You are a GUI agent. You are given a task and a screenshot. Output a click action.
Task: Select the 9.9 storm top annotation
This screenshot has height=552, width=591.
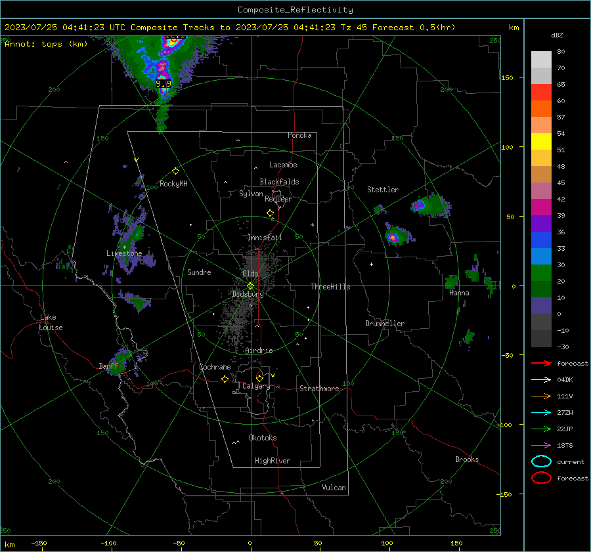(164, 83)
